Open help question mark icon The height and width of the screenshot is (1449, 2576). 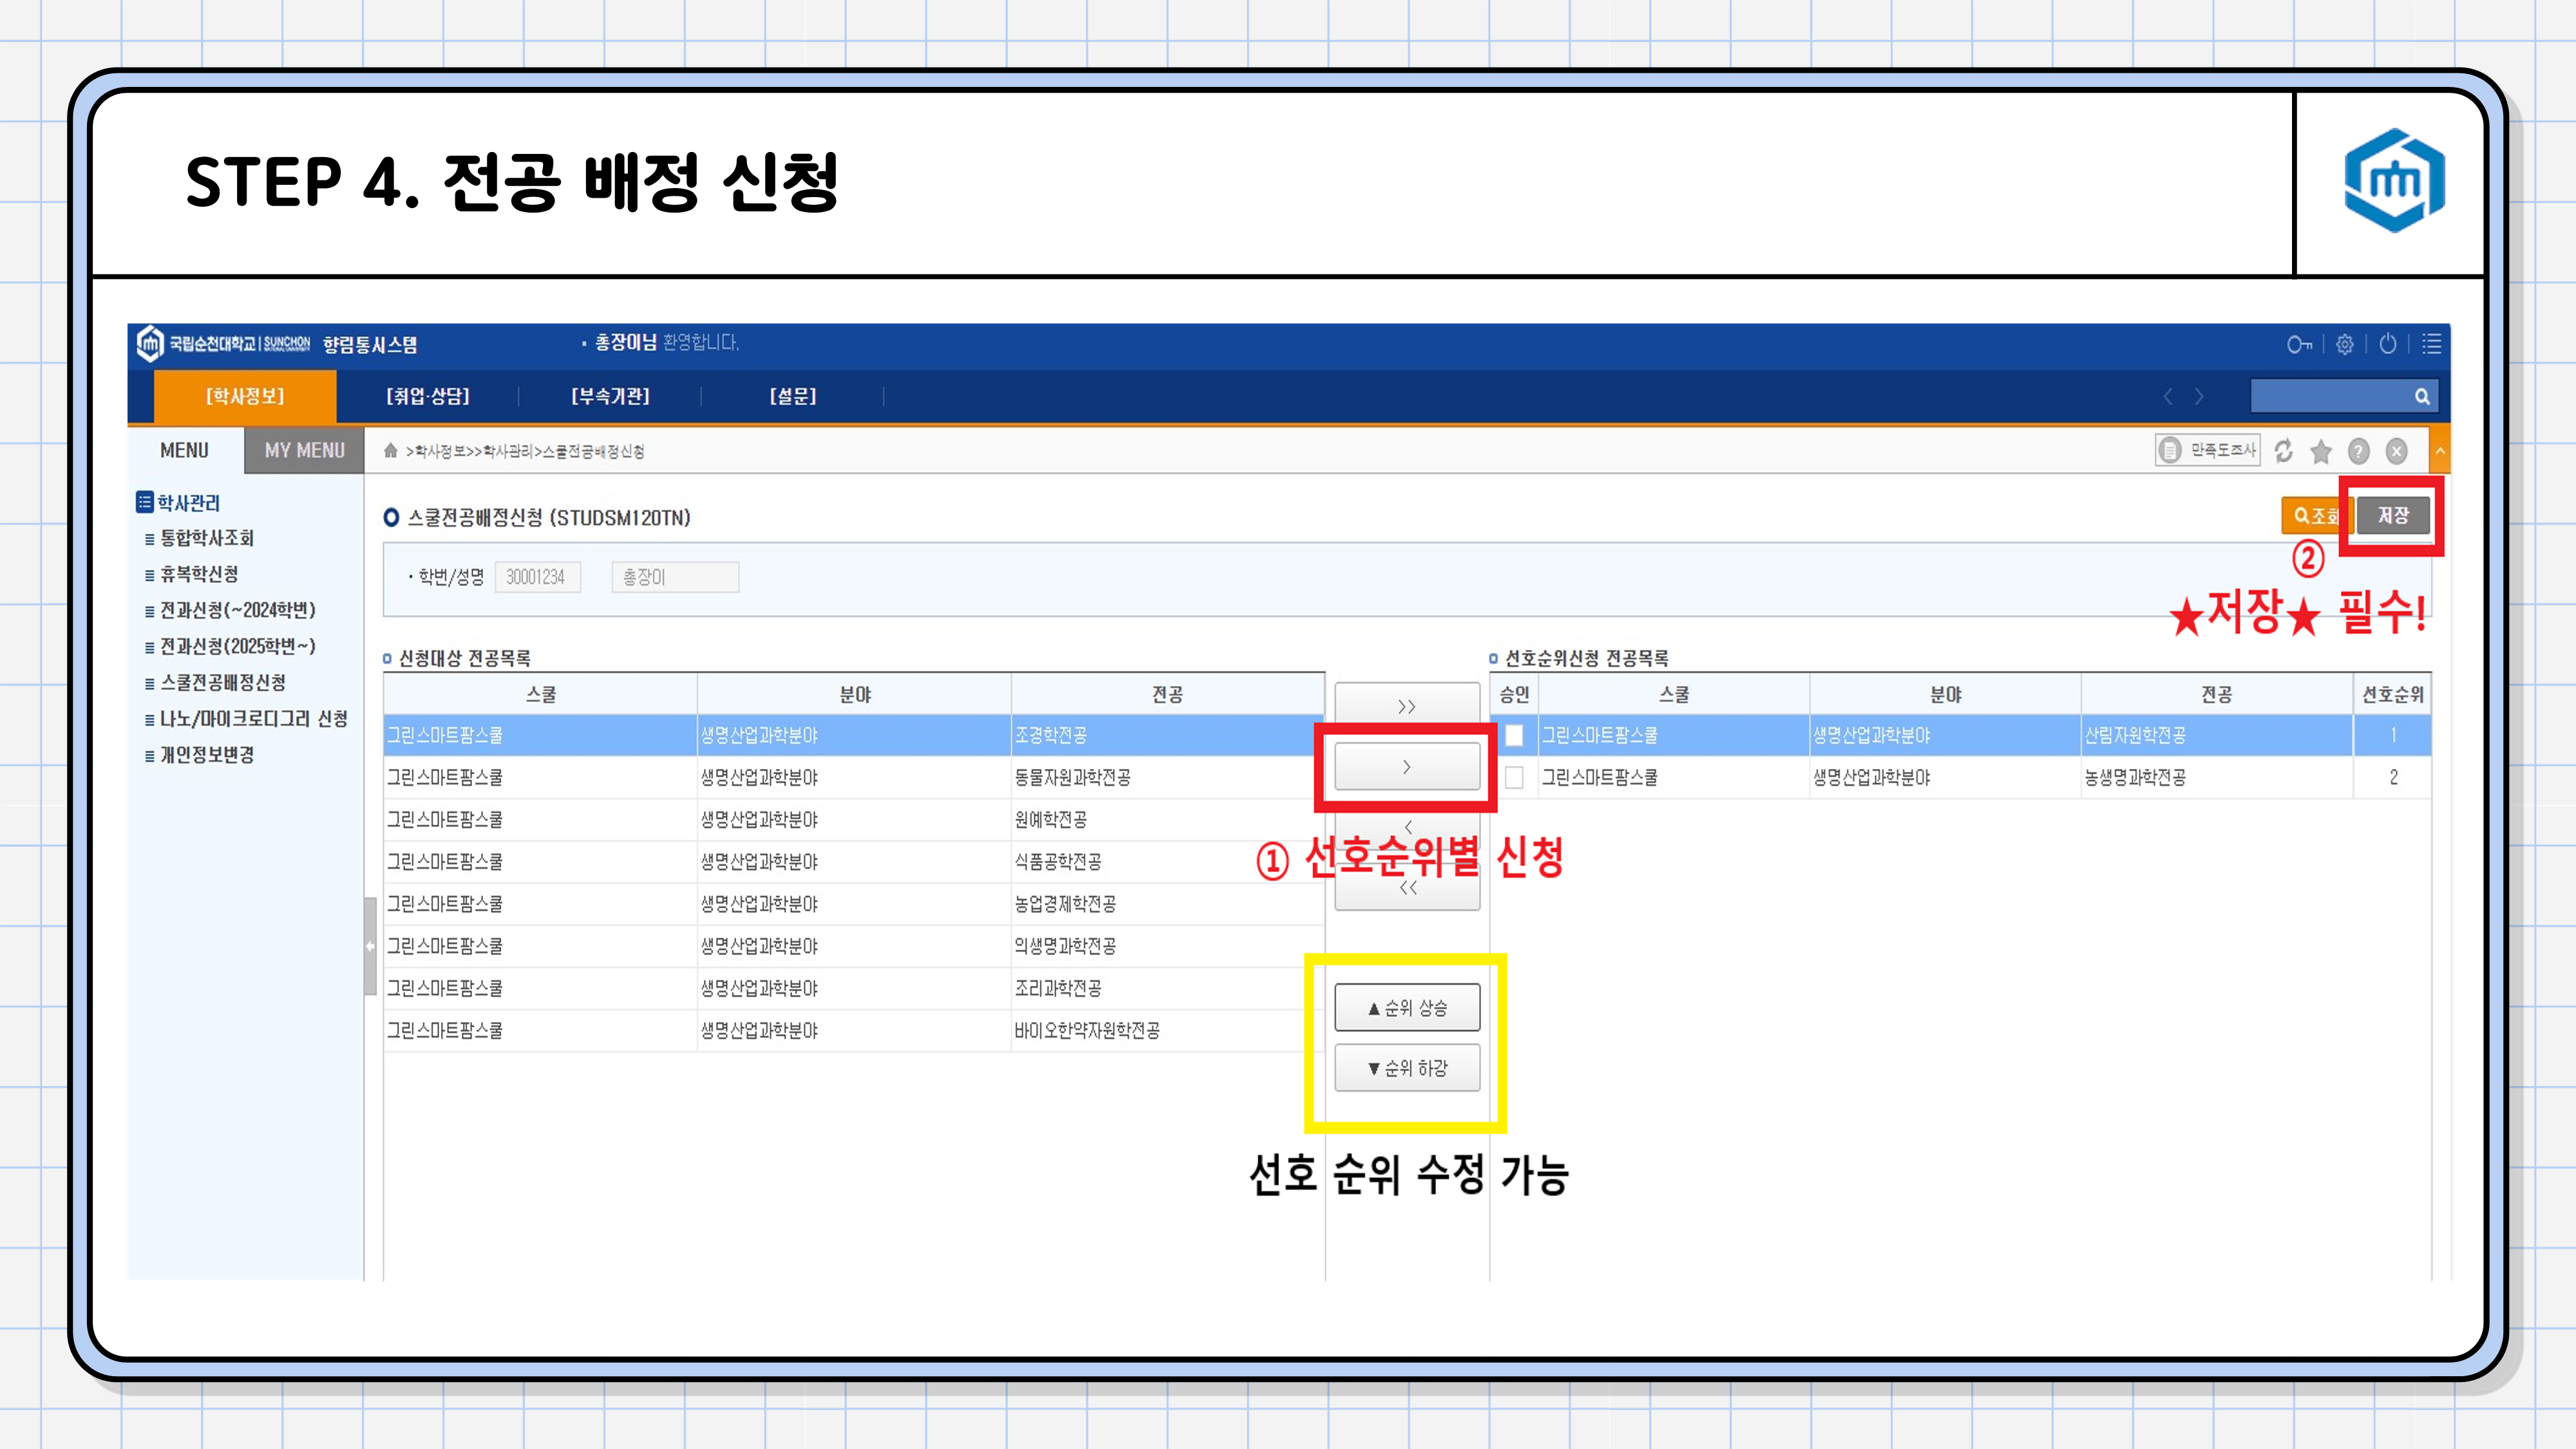2359,452
